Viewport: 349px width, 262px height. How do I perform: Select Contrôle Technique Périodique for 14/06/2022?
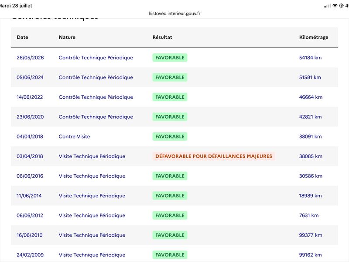coord(96,97)
